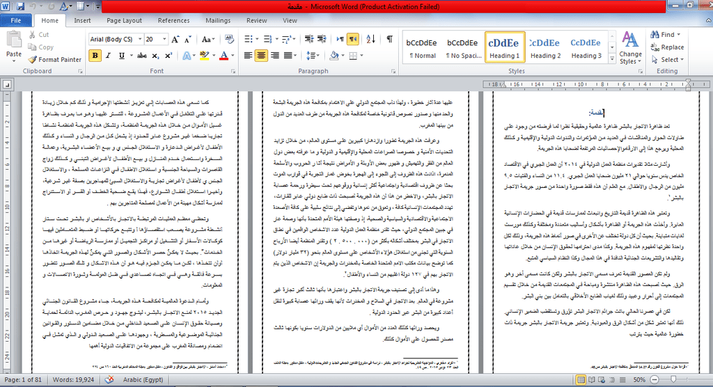Click the Save icon in quick access toolbar
Image resolution: width=713 pixels, height=387 pixels.
pos(20,6)
